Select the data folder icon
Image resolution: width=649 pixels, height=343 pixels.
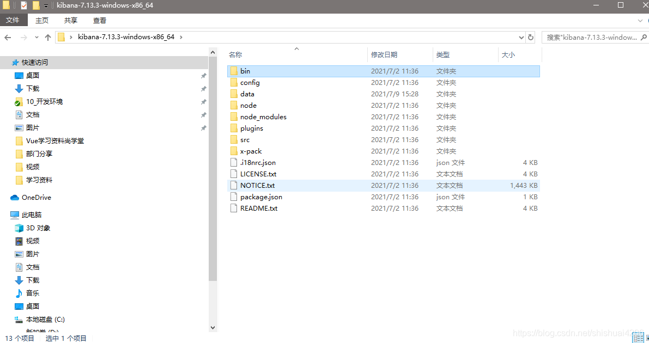point(234,94)
